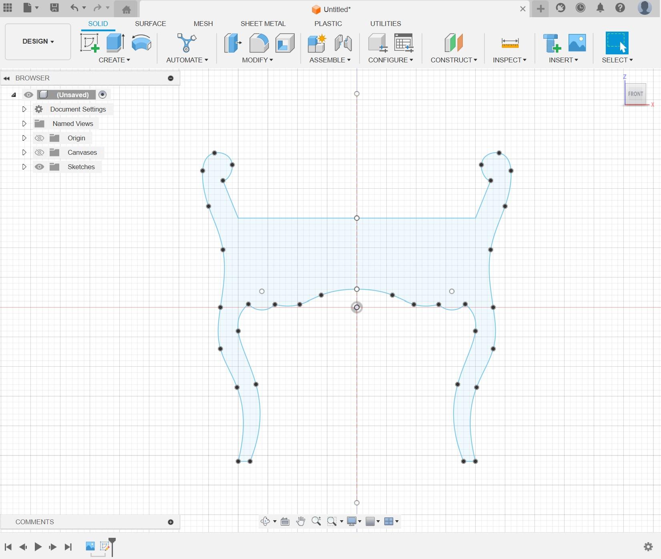This screenshot has height=559, width=661.
Task: Expand the Document Settings node
Action: click(24, 109)
